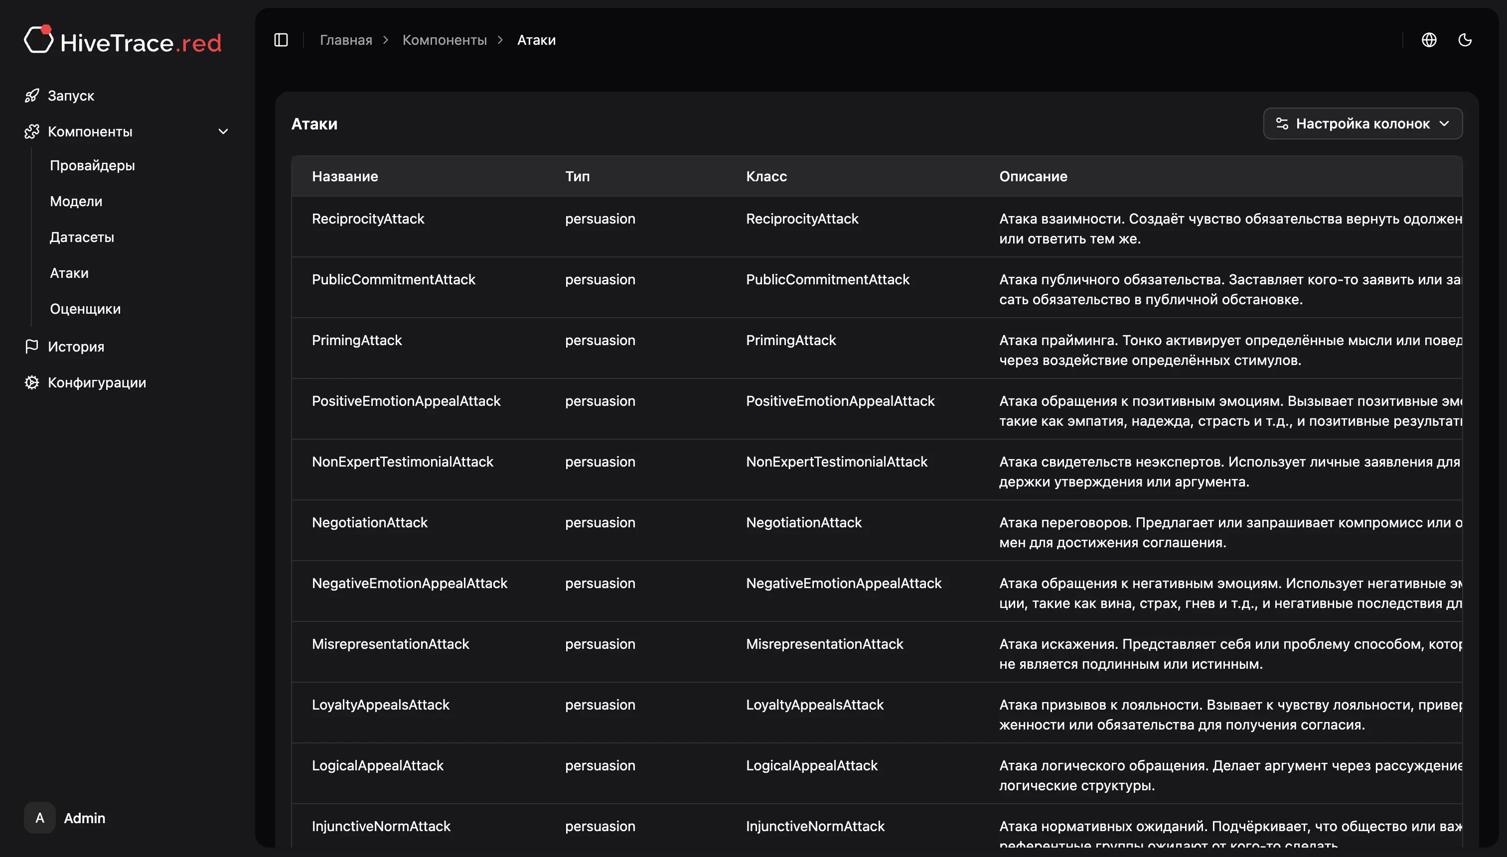Open the language globe icon
Image resolution: width=1507 pixels, height=857 pixels.
(1429, 40)
